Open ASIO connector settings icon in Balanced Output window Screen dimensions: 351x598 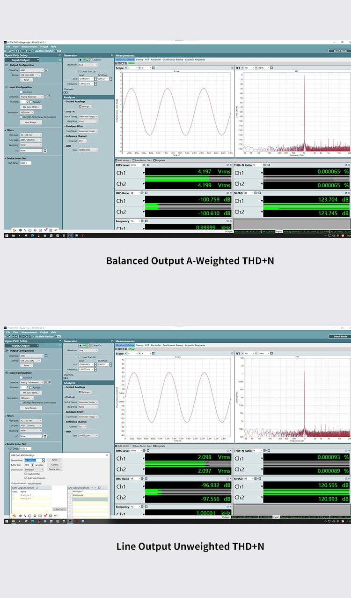point(46,70)
